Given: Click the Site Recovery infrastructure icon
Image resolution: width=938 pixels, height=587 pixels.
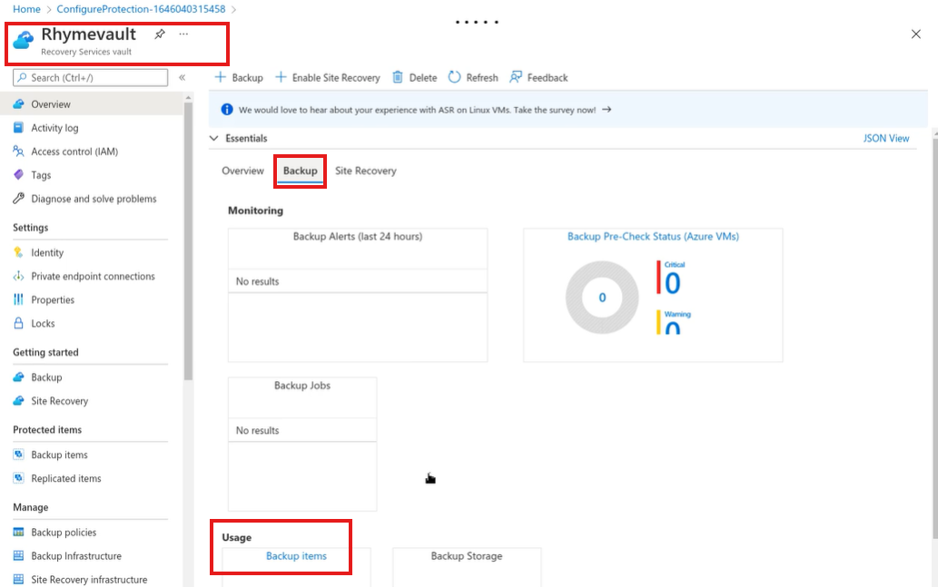Looking at the screenshot, I should 18,579.
